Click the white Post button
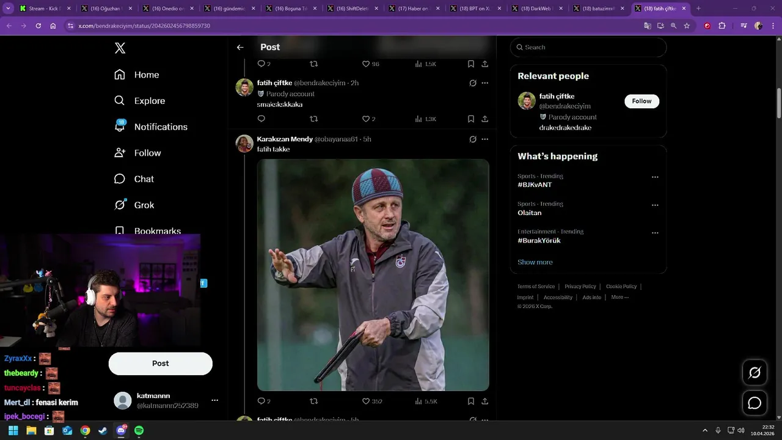Image resolution: width=782 pixels, height=440 pixels. coord(161,364)
